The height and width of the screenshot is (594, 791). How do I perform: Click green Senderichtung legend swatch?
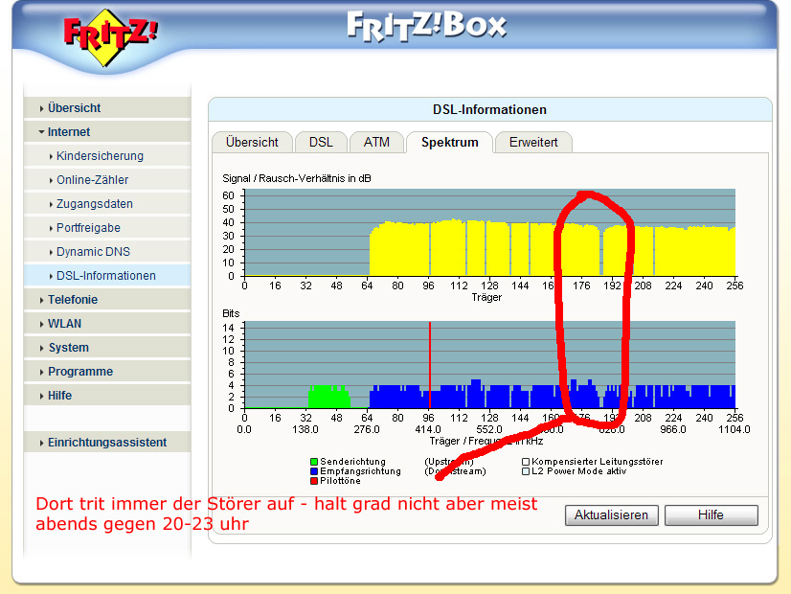click(x=314, y=462)
